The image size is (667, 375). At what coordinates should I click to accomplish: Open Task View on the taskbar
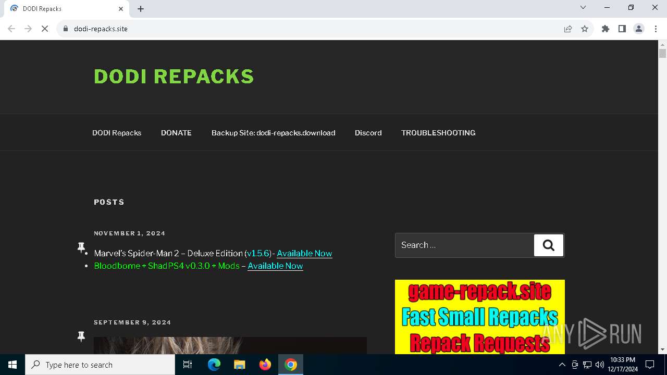[188, 365]
